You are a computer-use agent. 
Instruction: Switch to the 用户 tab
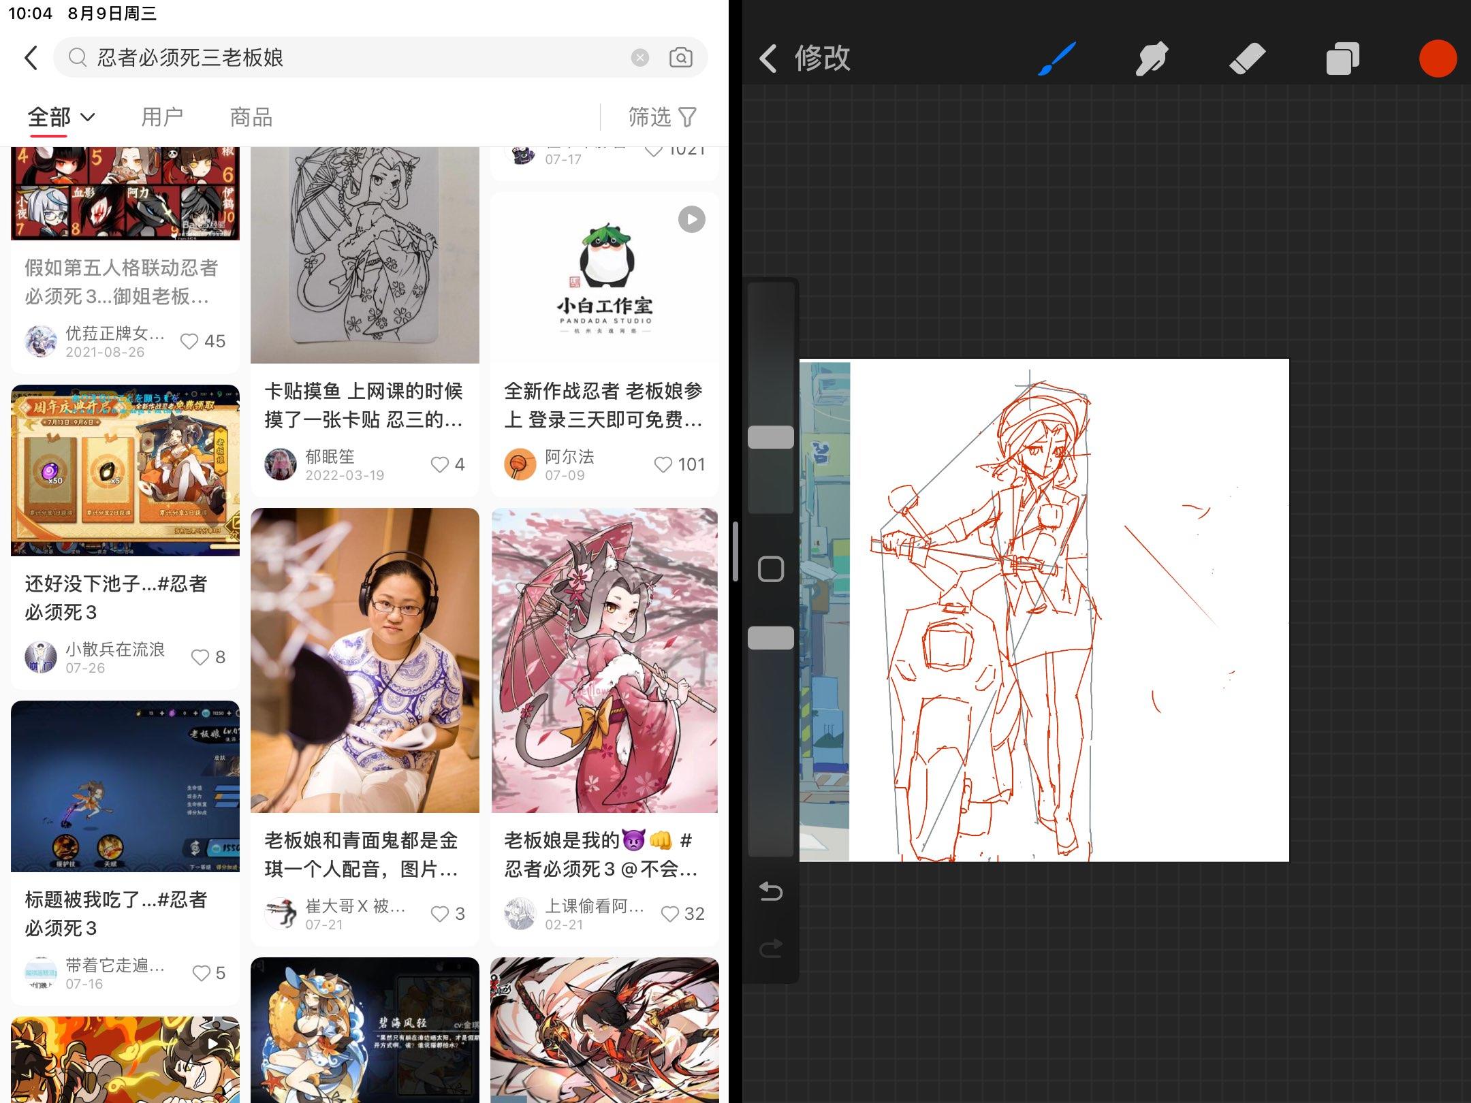(162, 117)
